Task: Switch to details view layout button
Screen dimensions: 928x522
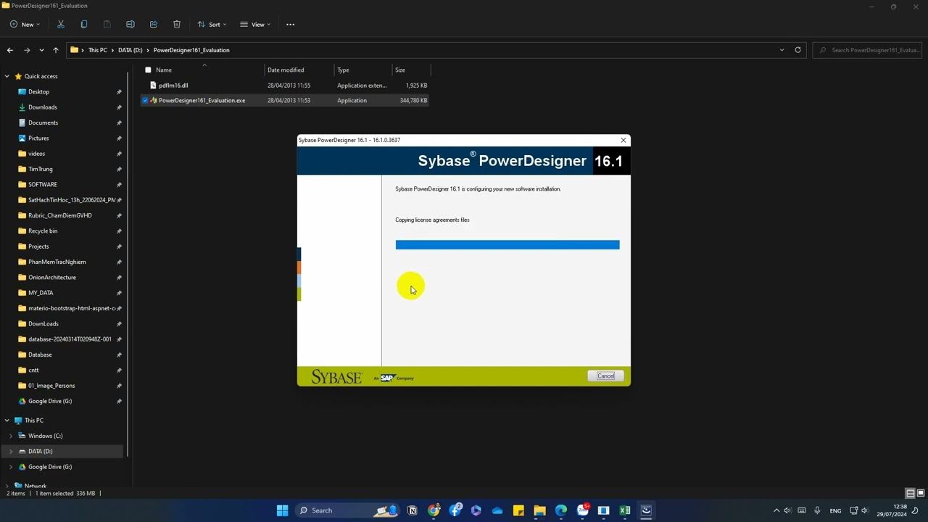Action: coord(910,493)
